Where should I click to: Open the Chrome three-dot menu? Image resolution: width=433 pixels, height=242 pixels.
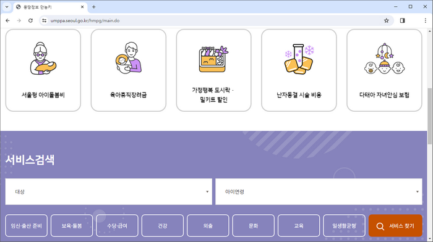(426, 20)
